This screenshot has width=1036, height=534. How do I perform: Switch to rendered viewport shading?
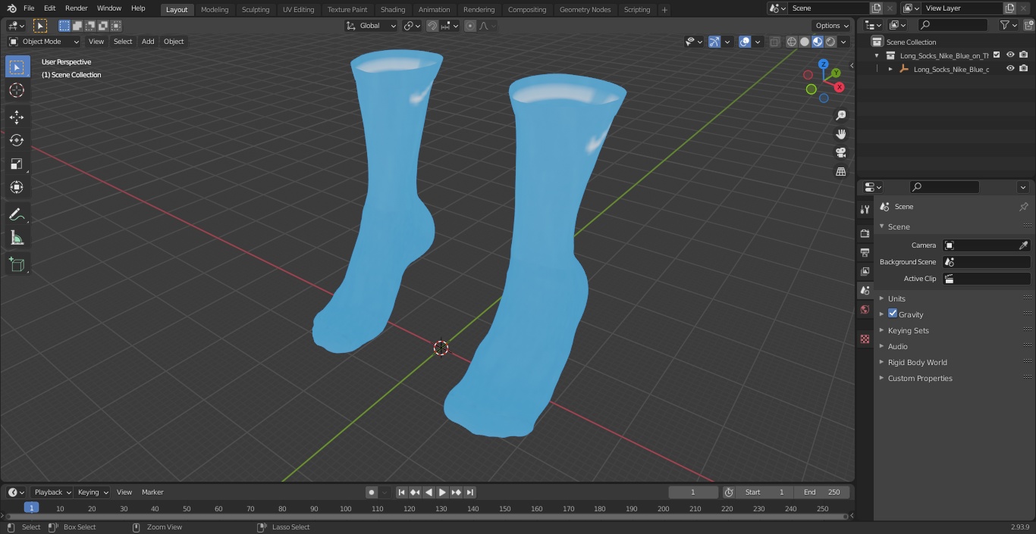830,42
